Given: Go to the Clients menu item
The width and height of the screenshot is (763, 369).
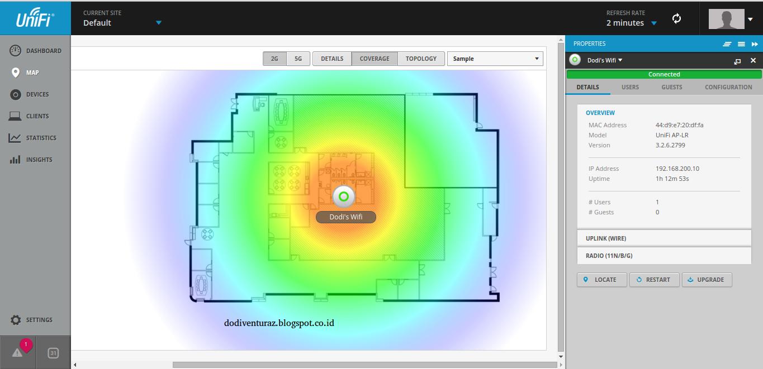Looking at the screenshot, I should coord(37,116).
